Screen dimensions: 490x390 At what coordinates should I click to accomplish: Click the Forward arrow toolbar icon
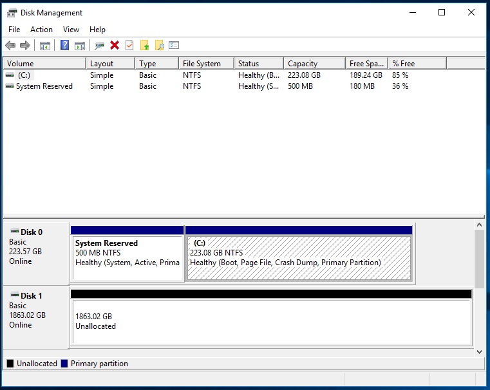[24, 45]
